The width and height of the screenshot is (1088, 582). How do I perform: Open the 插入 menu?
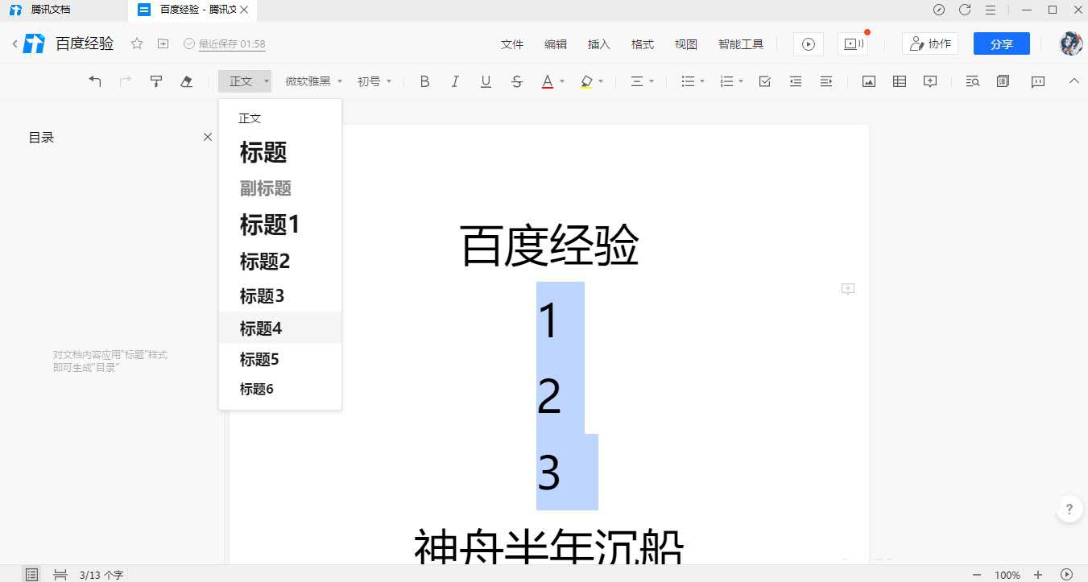tap(599, 44)
